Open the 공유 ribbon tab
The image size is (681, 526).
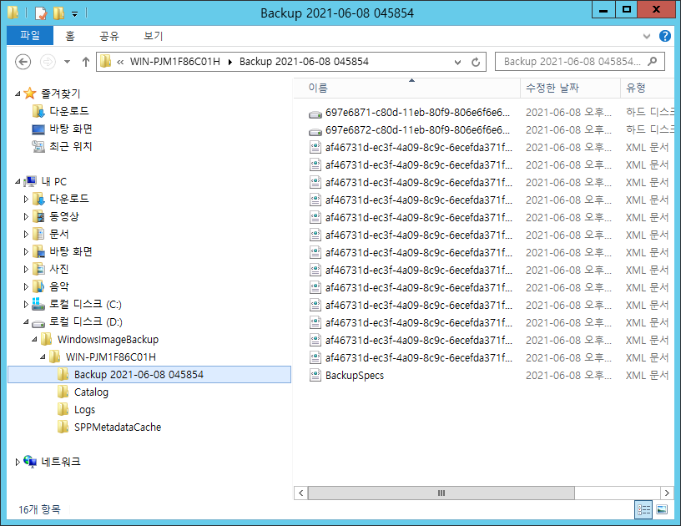coord(109,36)
